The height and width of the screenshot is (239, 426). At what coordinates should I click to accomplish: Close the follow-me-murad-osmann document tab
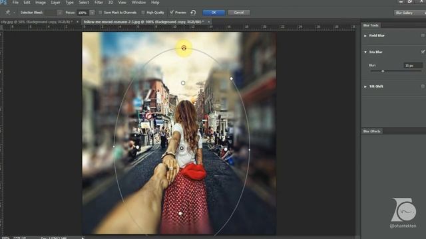click(x=208, y=22)
